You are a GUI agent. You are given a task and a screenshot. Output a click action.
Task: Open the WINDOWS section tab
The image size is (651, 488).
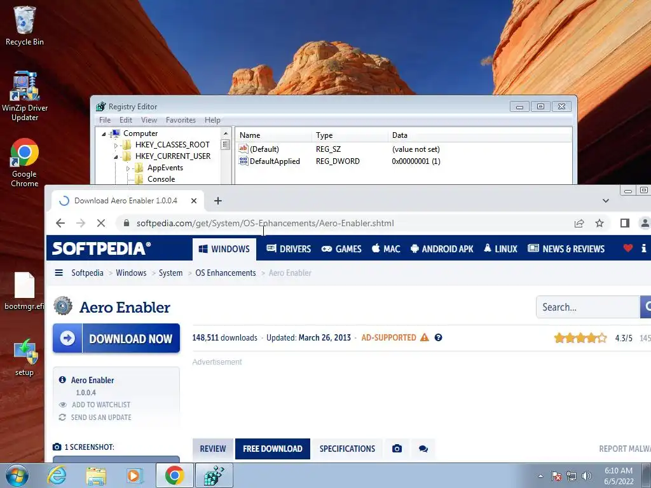224,249
